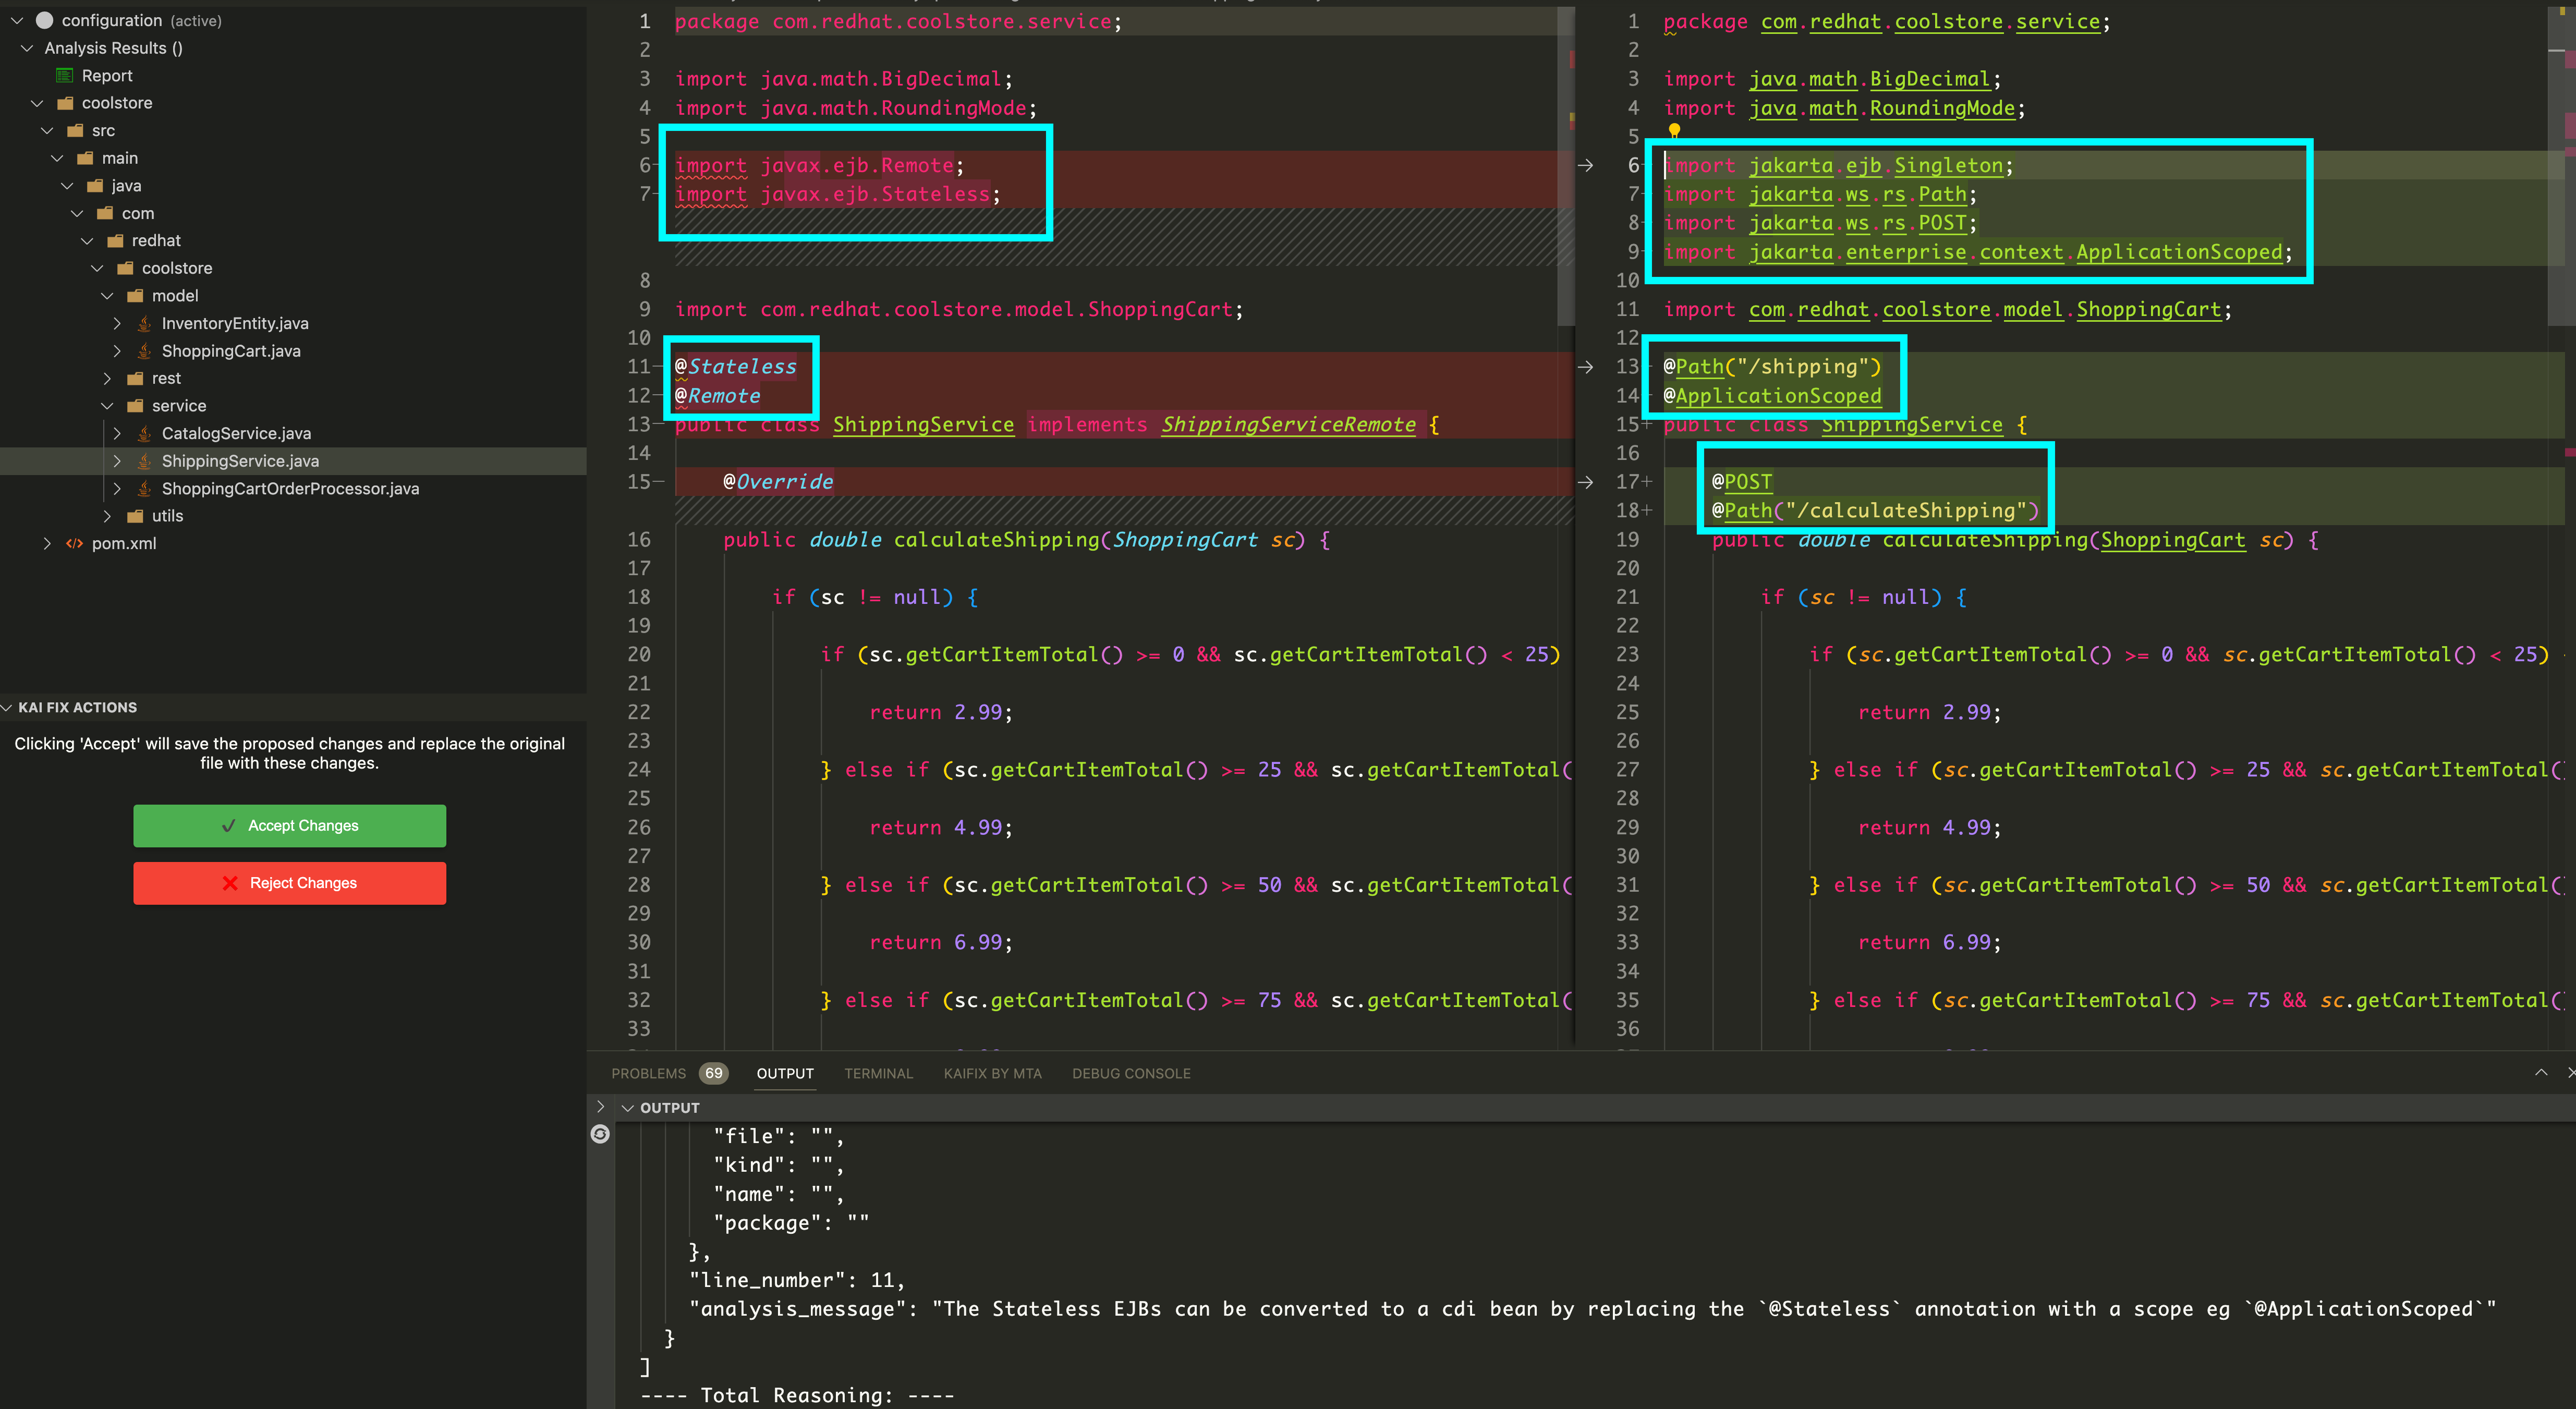2576x1409 pixels.
Task: Click the lightbulb quick-fix icon at line 5
Action: 1674,131
